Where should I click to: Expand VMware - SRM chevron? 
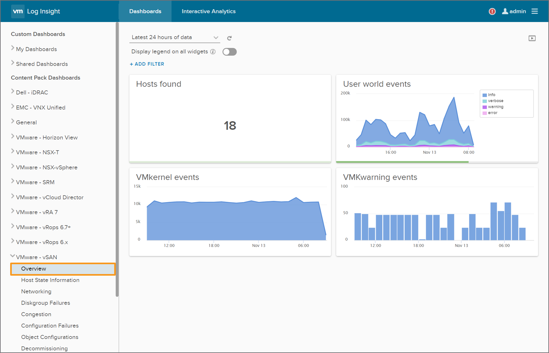(x=13, y=181)
